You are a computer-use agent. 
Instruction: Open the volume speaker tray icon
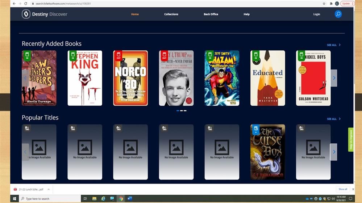pyautogui.click(x=333, y=199)
